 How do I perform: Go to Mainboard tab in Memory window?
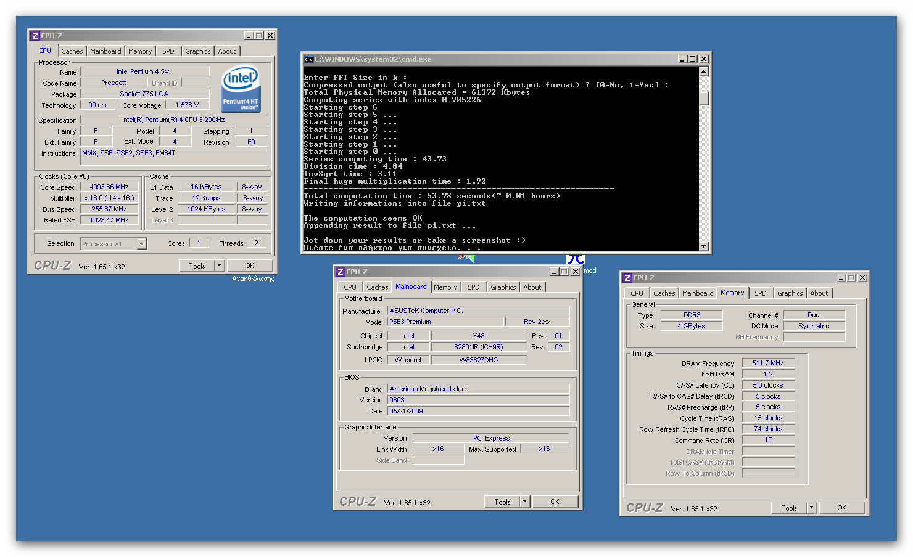click(698, 293)
